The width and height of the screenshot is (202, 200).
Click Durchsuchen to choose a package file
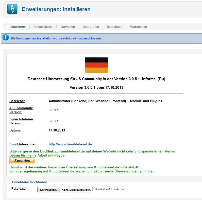click(48, 189)
